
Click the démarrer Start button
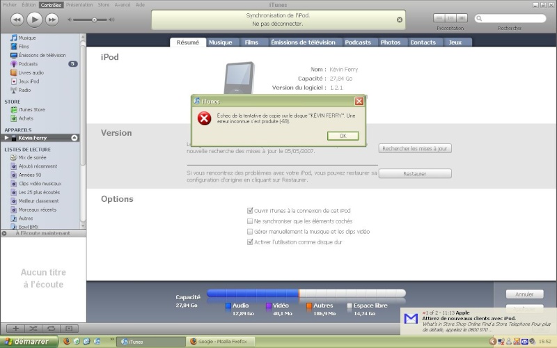pos(29,341)
